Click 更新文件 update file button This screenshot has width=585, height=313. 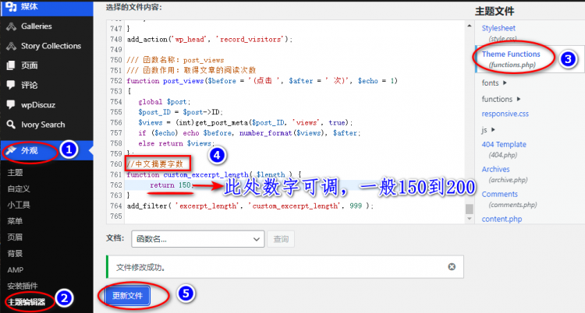coord(128,296)
